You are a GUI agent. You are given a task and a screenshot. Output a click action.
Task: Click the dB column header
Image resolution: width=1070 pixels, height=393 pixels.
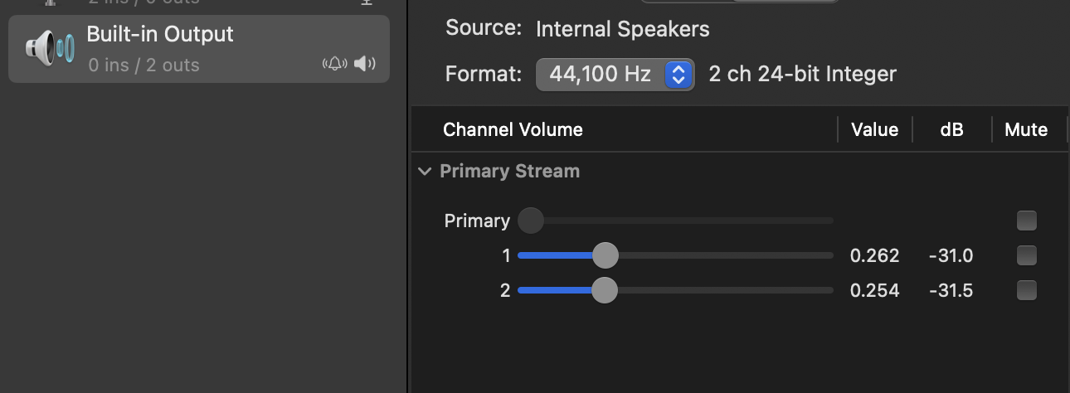click(x=951, y=129)
